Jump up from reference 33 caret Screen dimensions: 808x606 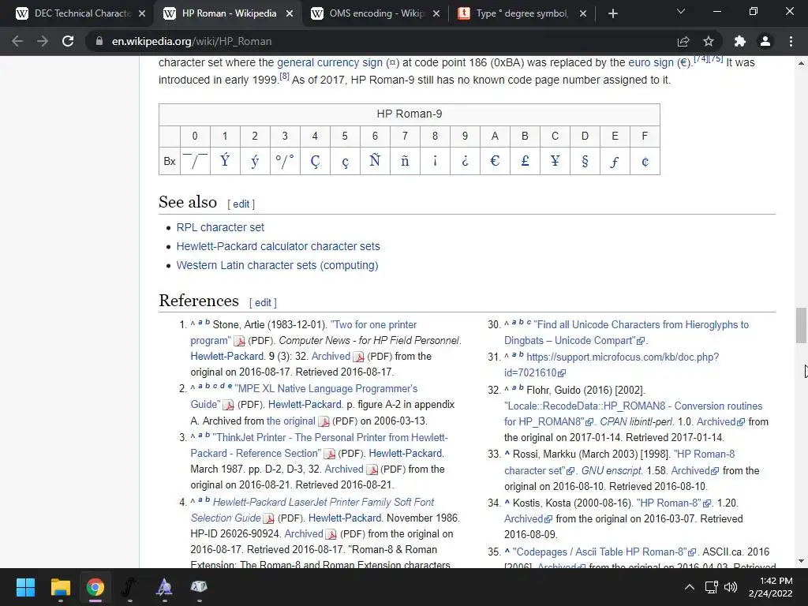(507, 454)
